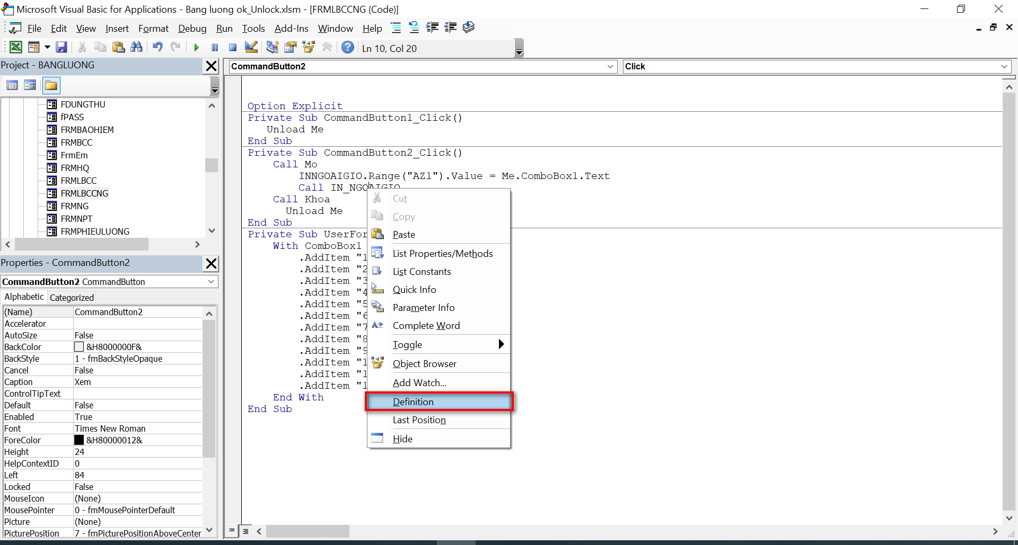Open the Debug menu

tap(192, 29)
